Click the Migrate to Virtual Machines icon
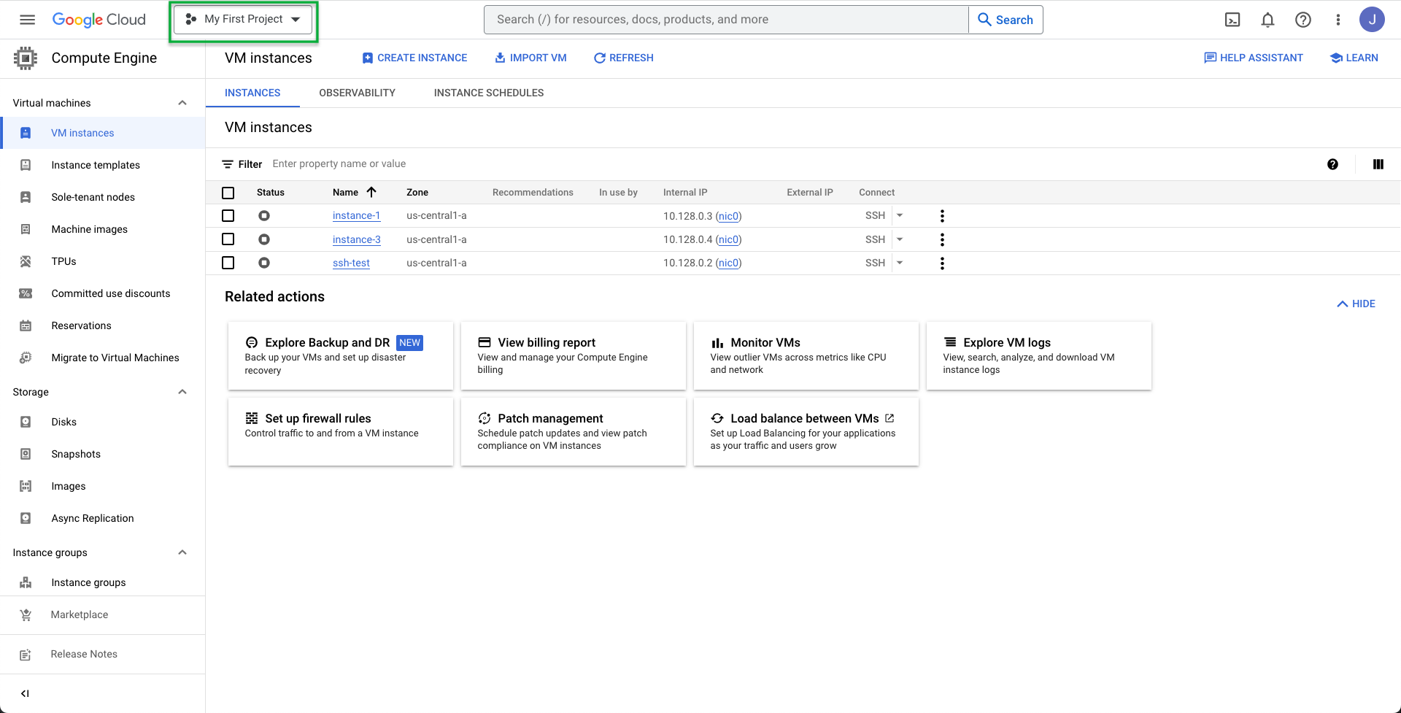 pos(26,358)
